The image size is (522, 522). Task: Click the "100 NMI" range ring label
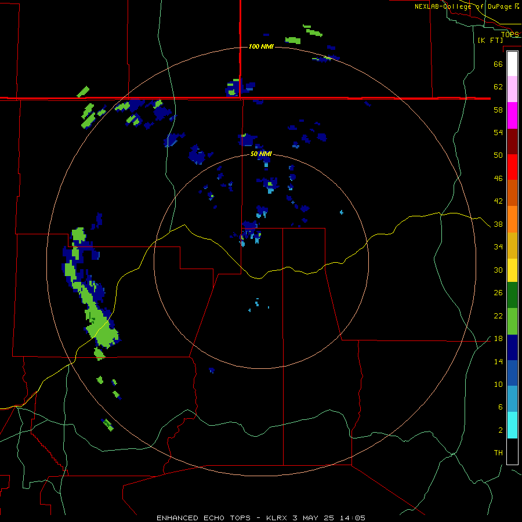(x=261, y=46)
